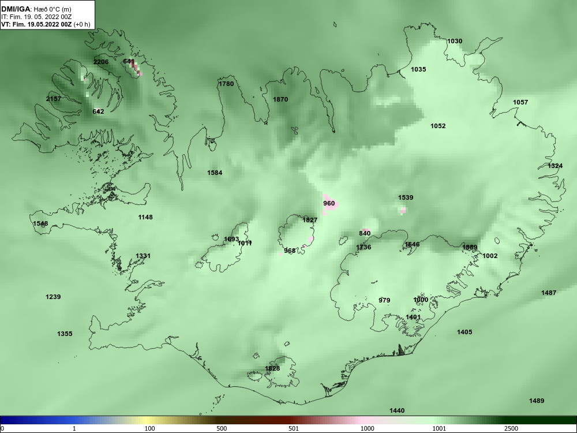Click the 'IT: Fim. 19. 05. 2022 00Z' line
Screen dimensions: 577x433
coord(36,17)
